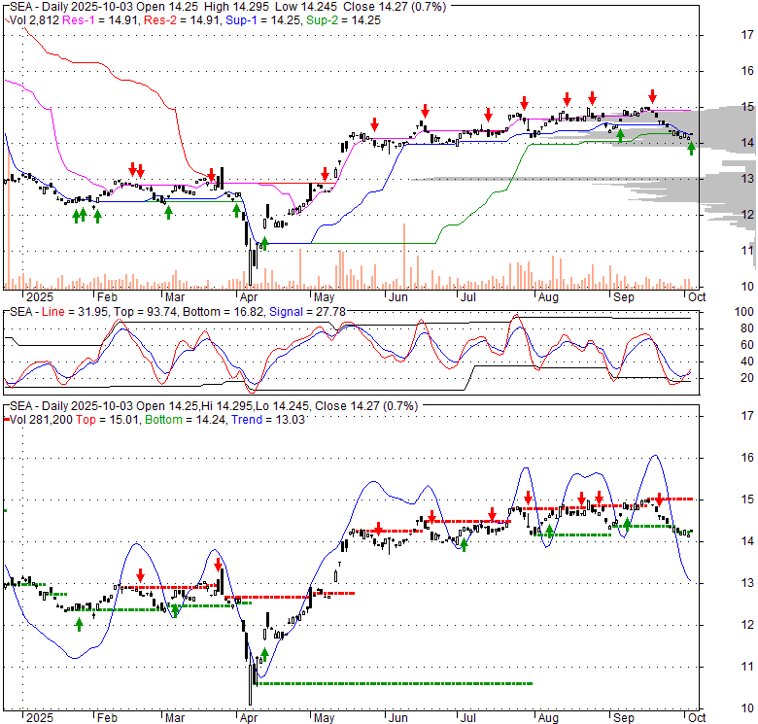Click the Close 14.27 (0.7%) text in the top chart header
This screenshot has width=758, height=724.
tap(395, 7)
